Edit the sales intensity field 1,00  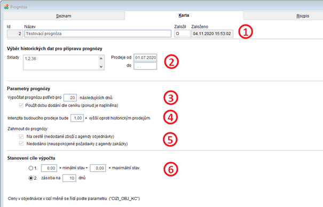pyautogui.click(x=77, y=118)
